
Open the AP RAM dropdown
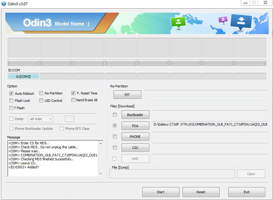click(41, 119)
